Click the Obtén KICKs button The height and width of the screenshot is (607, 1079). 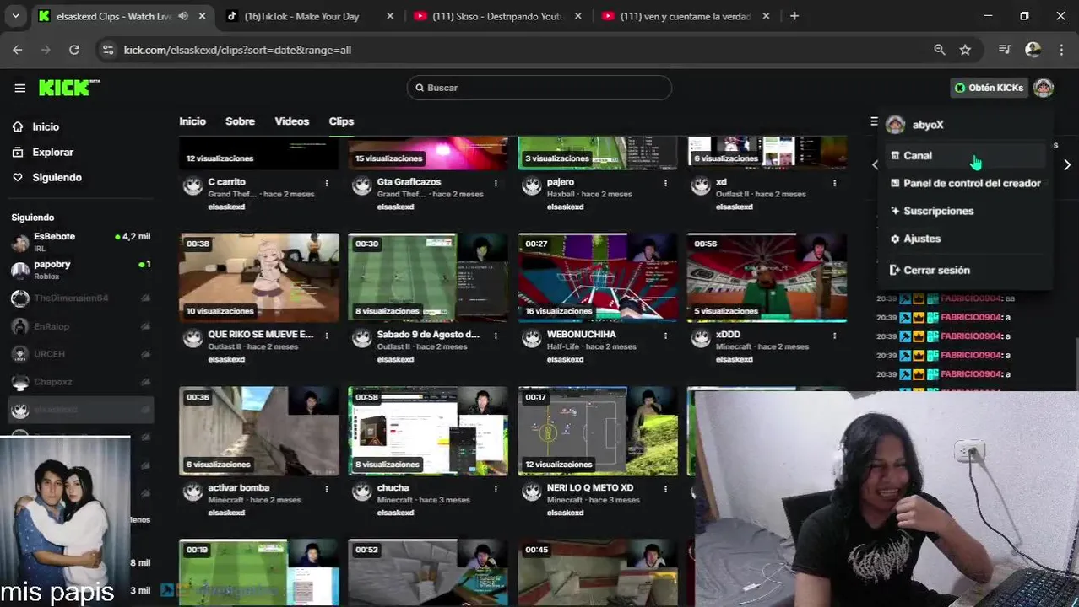989,88
